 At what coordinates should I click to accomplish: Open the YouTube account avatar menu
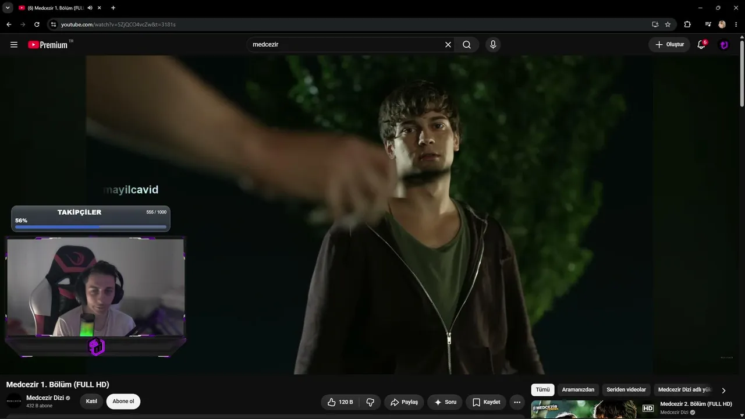[x=724, y=45]
